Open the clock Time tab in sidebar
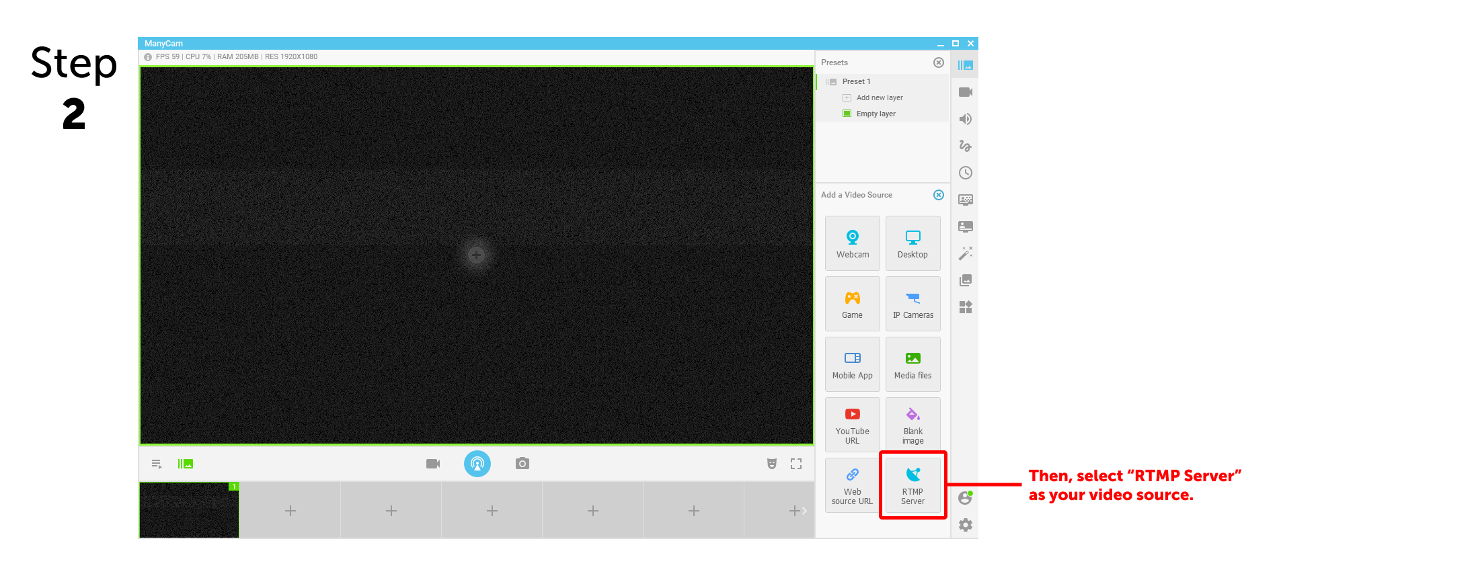Screen dimensions: 1476x576 coord(966,173)
